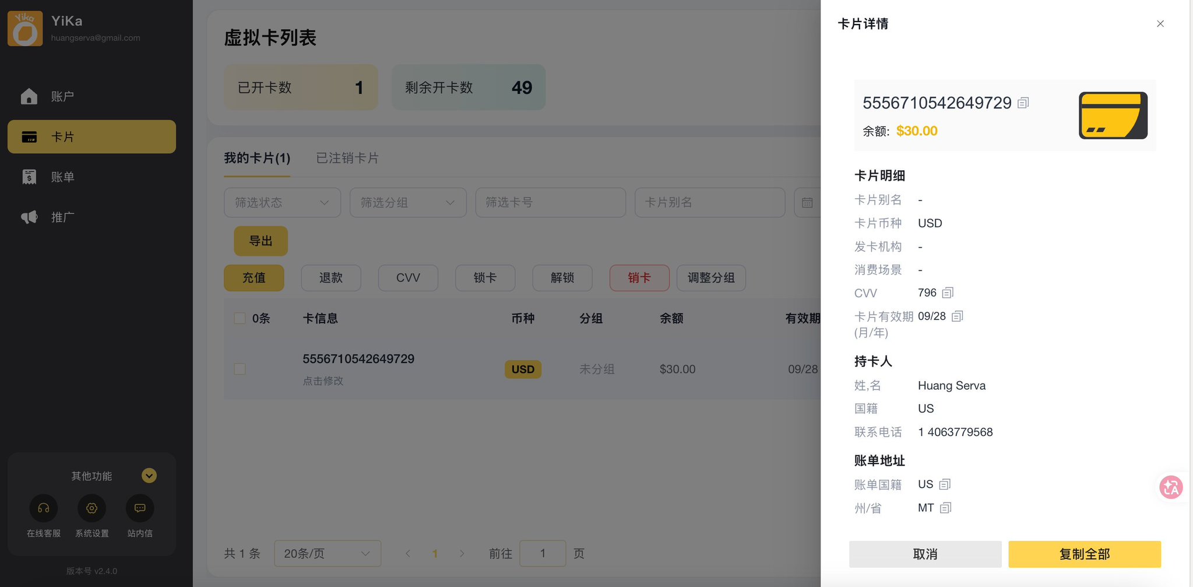Click the 调整分组 button
The height and width of the screenshot is (587, 1193).
tap(711, 278)
